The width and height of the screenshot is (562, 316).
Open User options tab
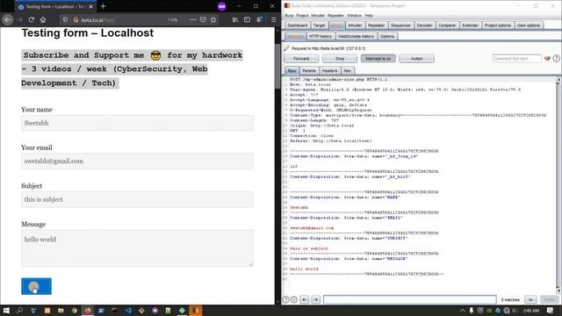[x=529, y=25]
